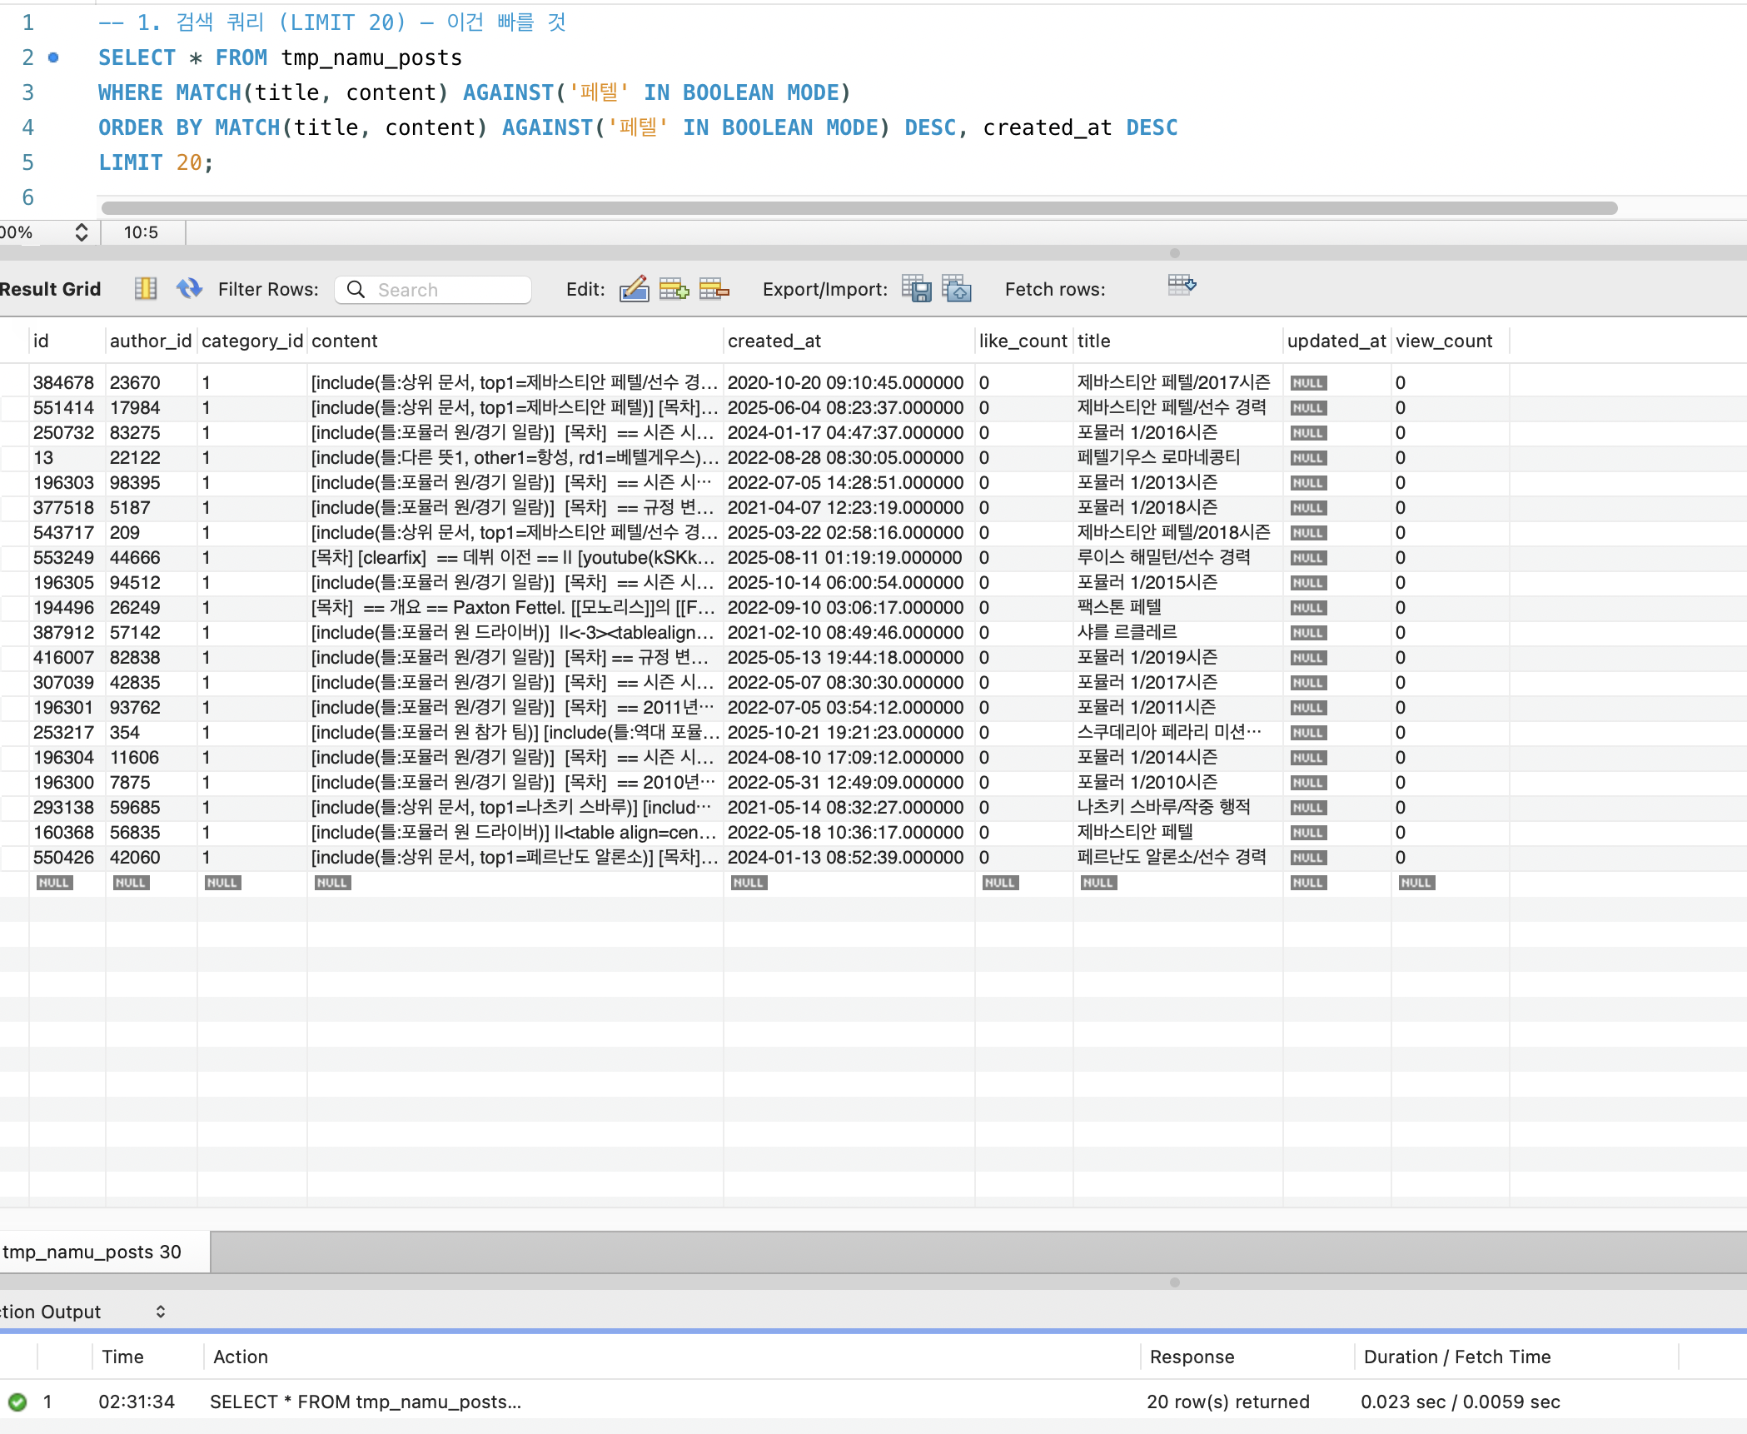Import records from external file
This screenshot has height=1434, width=1747.
[957, 289]
